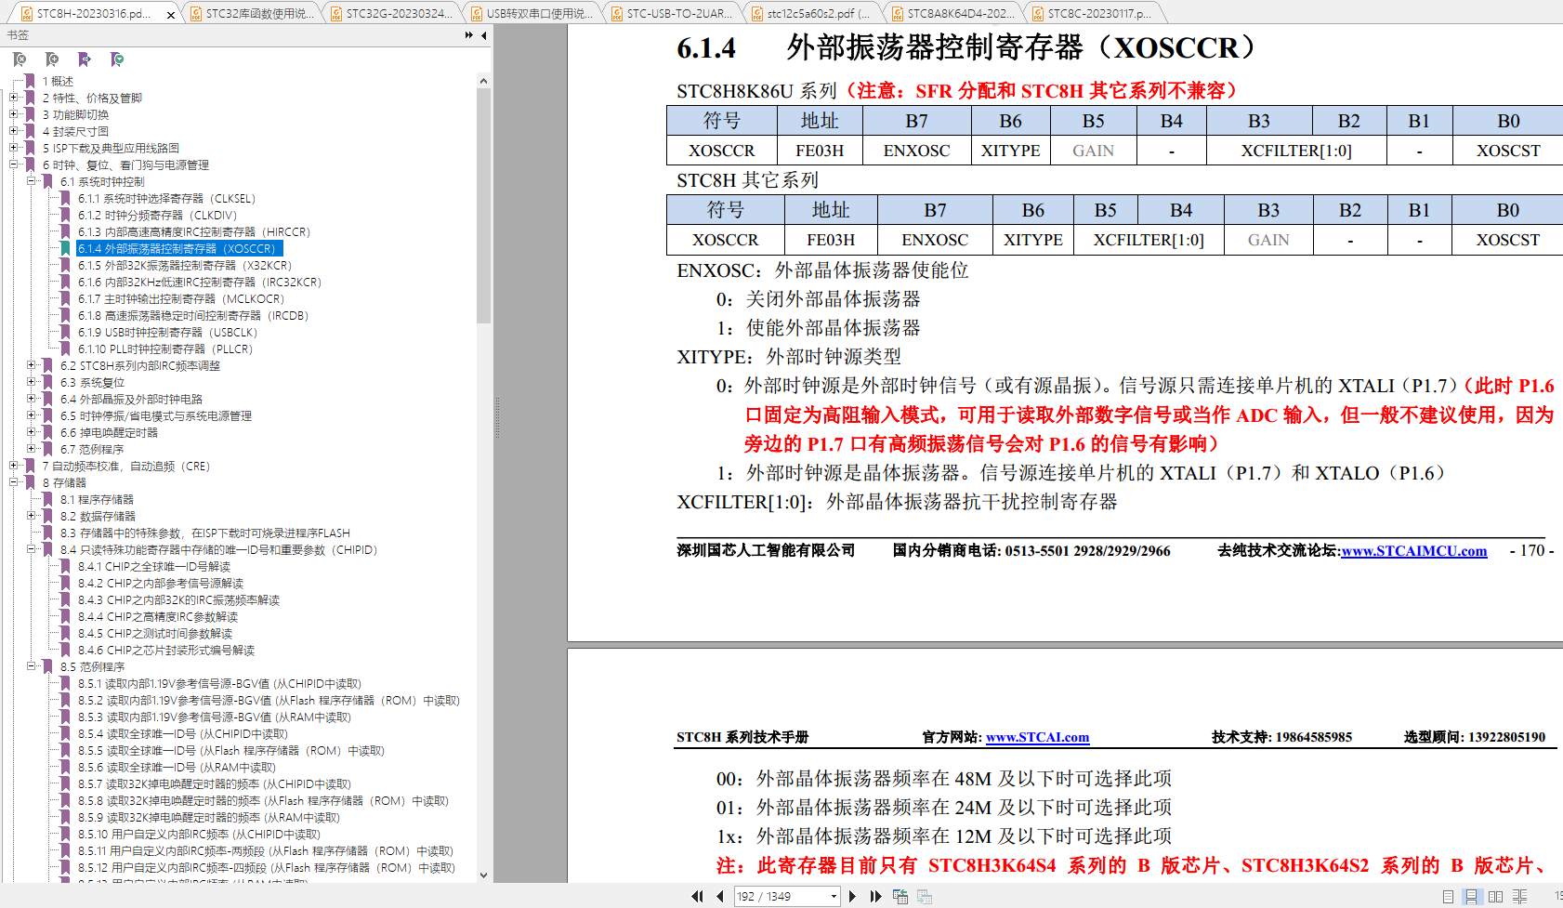Screen dimensions: 1563x908
Task: Go to the first page
Action: (x=697, y=896)
